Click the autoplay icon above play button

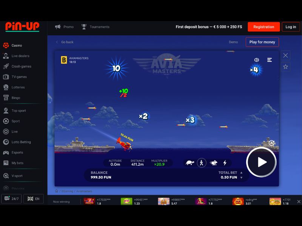coord(271,143)
